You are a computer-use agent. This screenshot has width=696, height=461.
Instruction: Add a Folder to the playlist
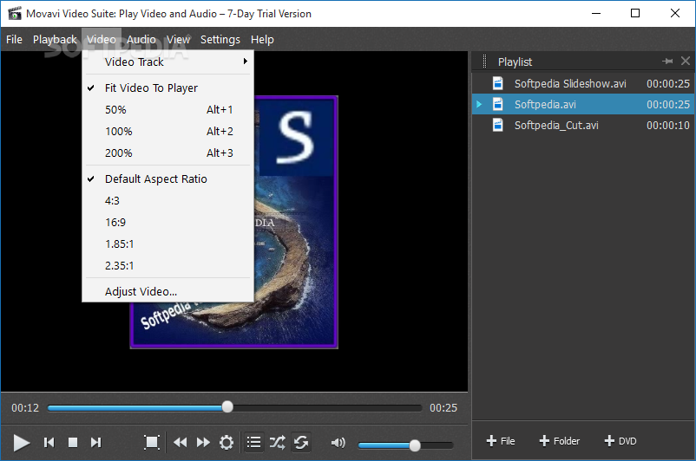click(559, 441)
